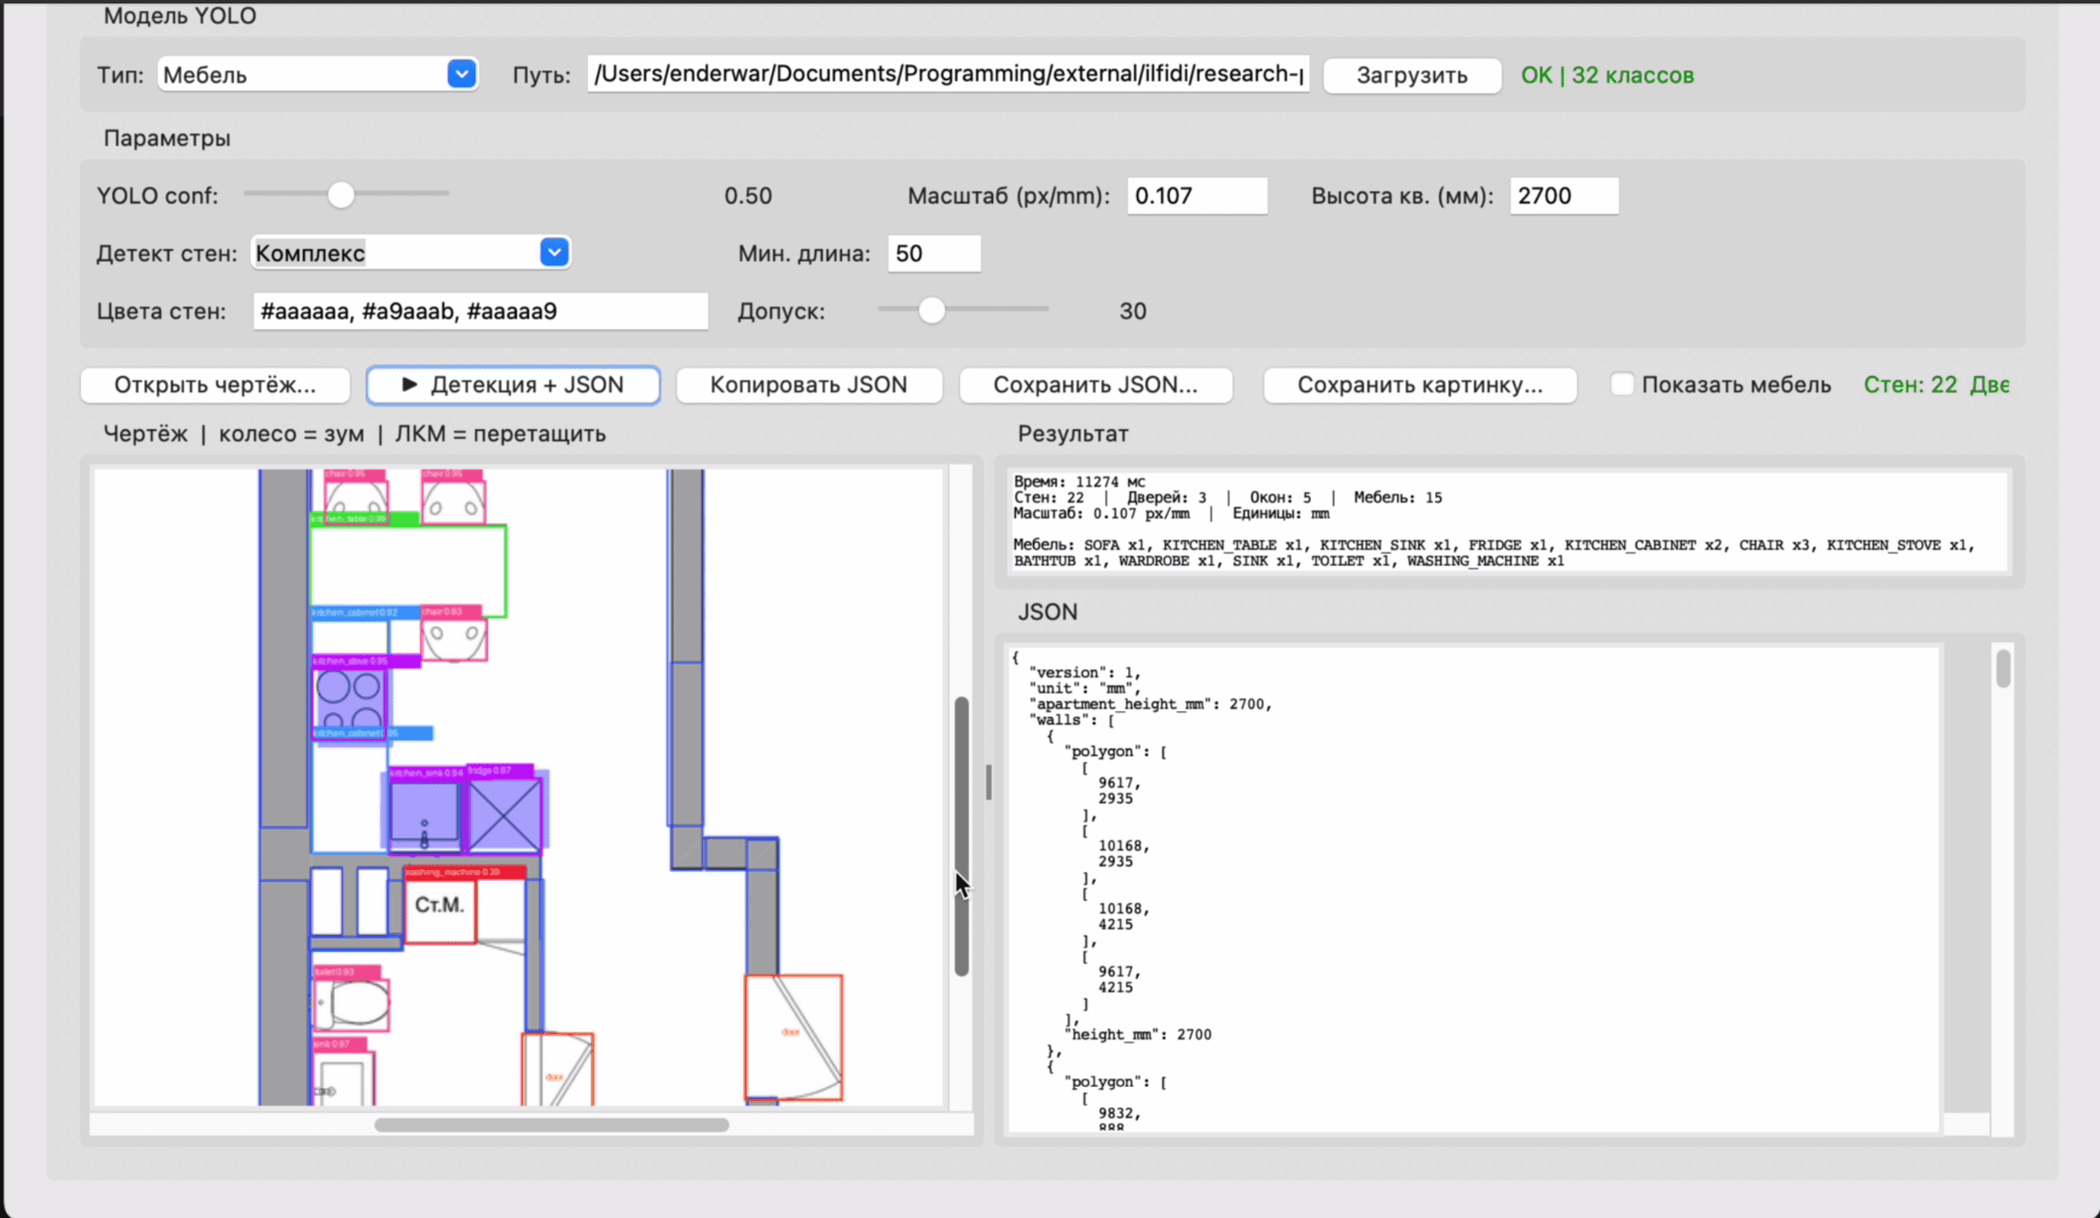This screenshot has height=1218, width=2100.
Task: Copy JSON with Копировать JSON button
Action: (x=808, y=385)
